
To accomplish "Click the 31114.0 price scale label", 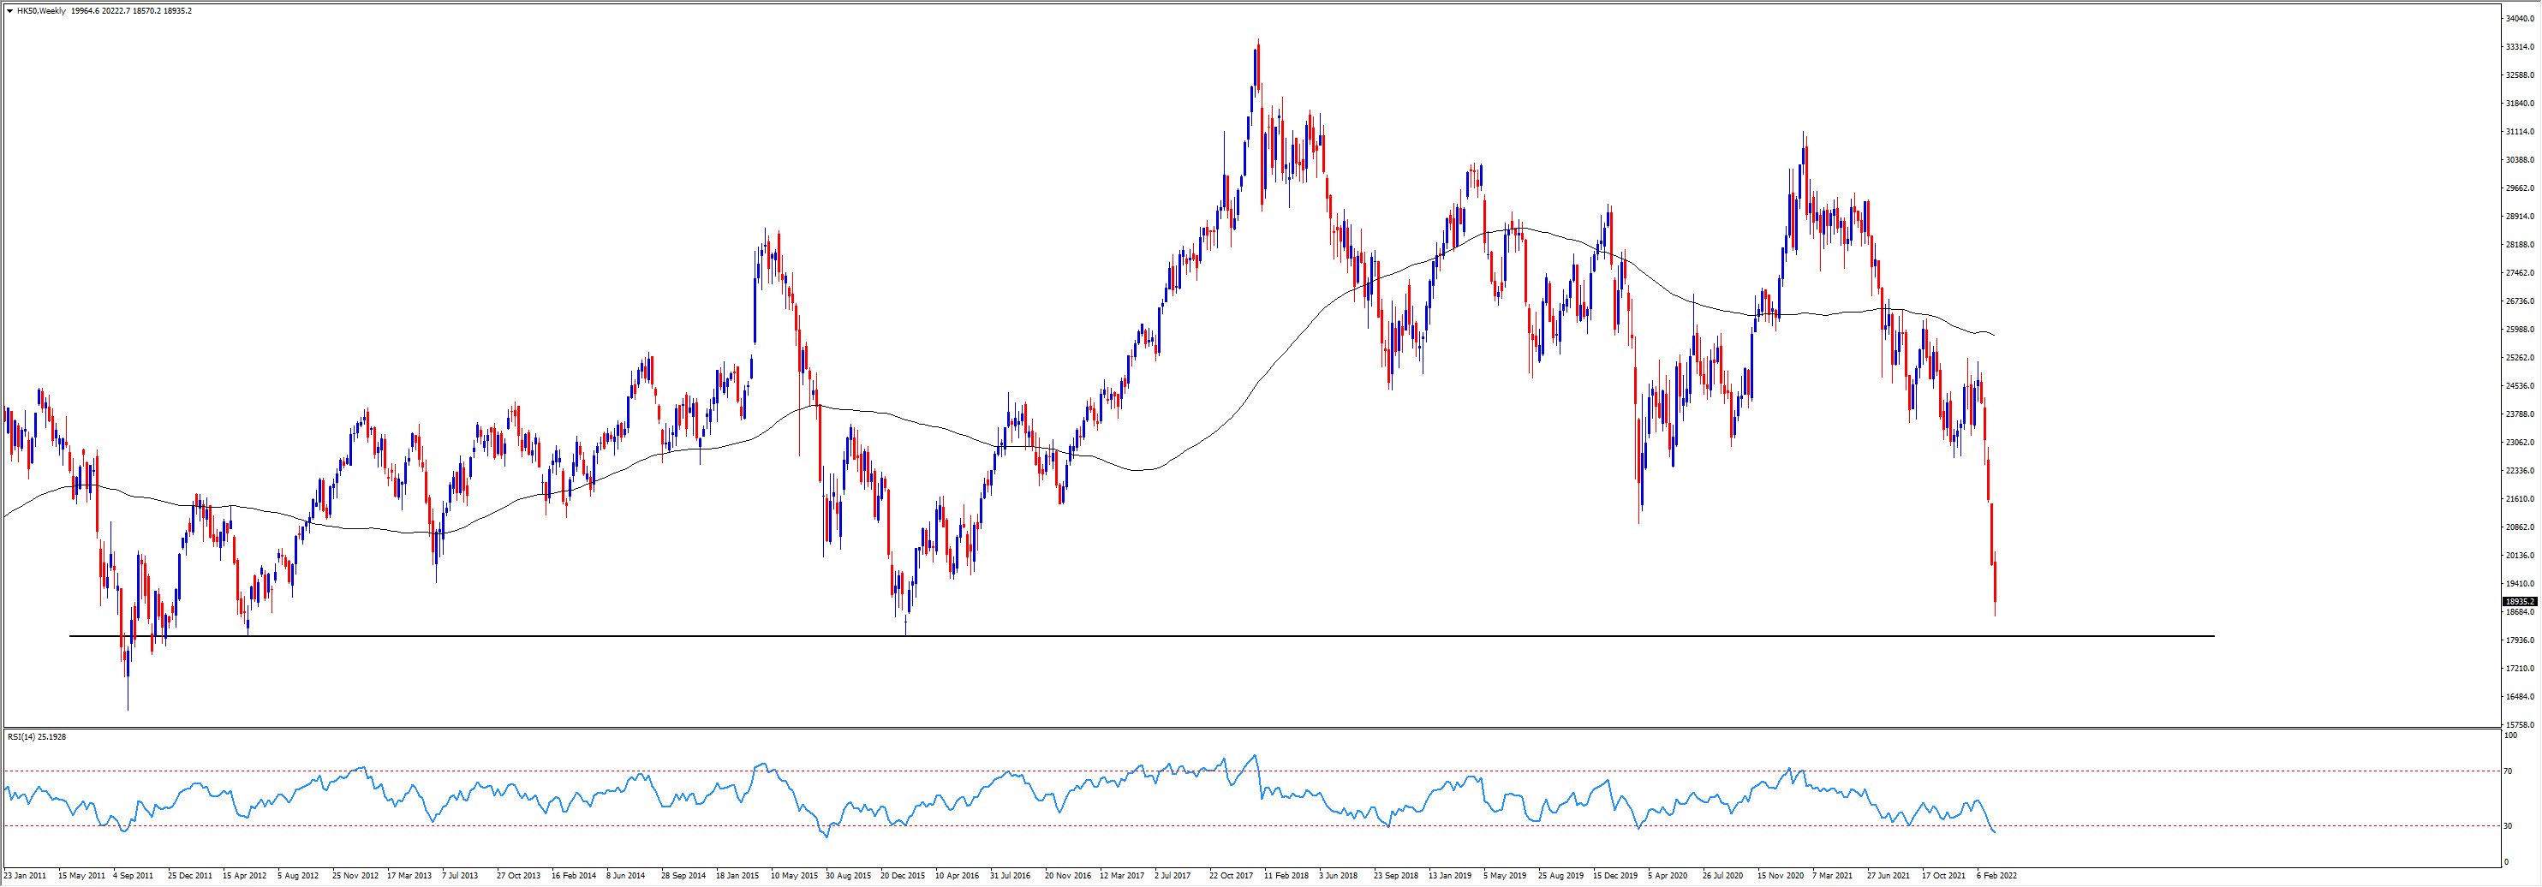I will point(2520,132).
